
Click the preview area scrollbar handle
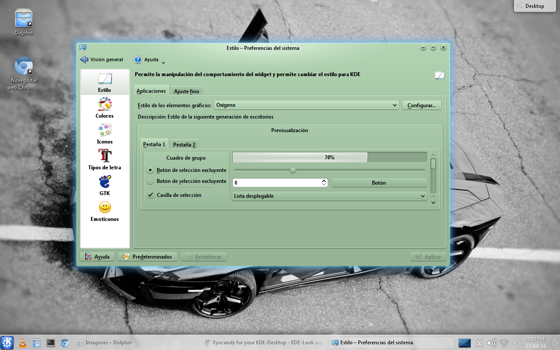point(433,164)
